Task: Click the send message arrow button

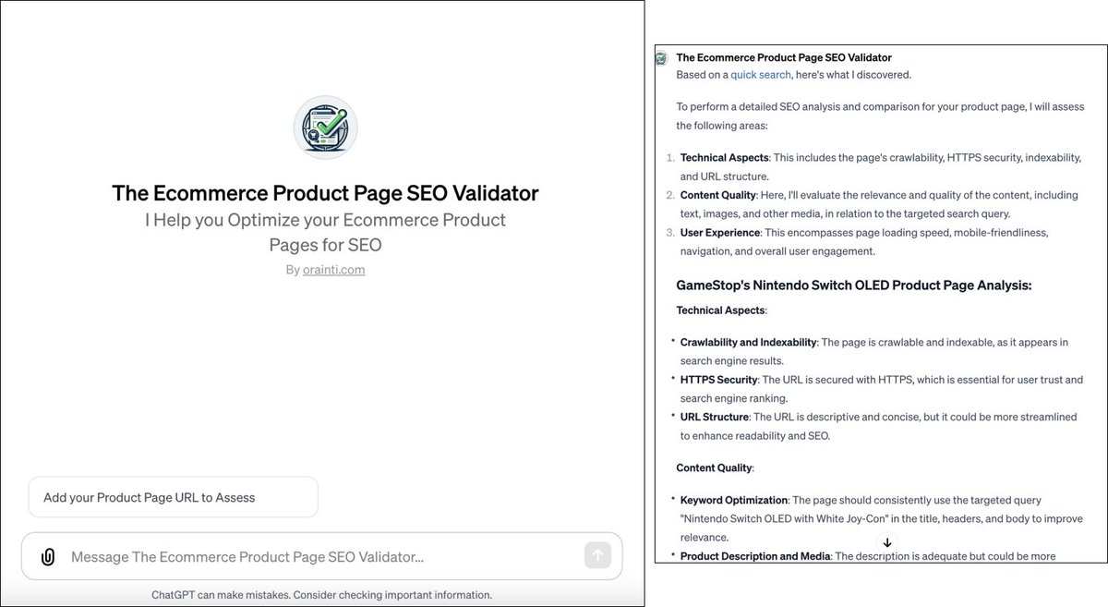Action: 597,555
